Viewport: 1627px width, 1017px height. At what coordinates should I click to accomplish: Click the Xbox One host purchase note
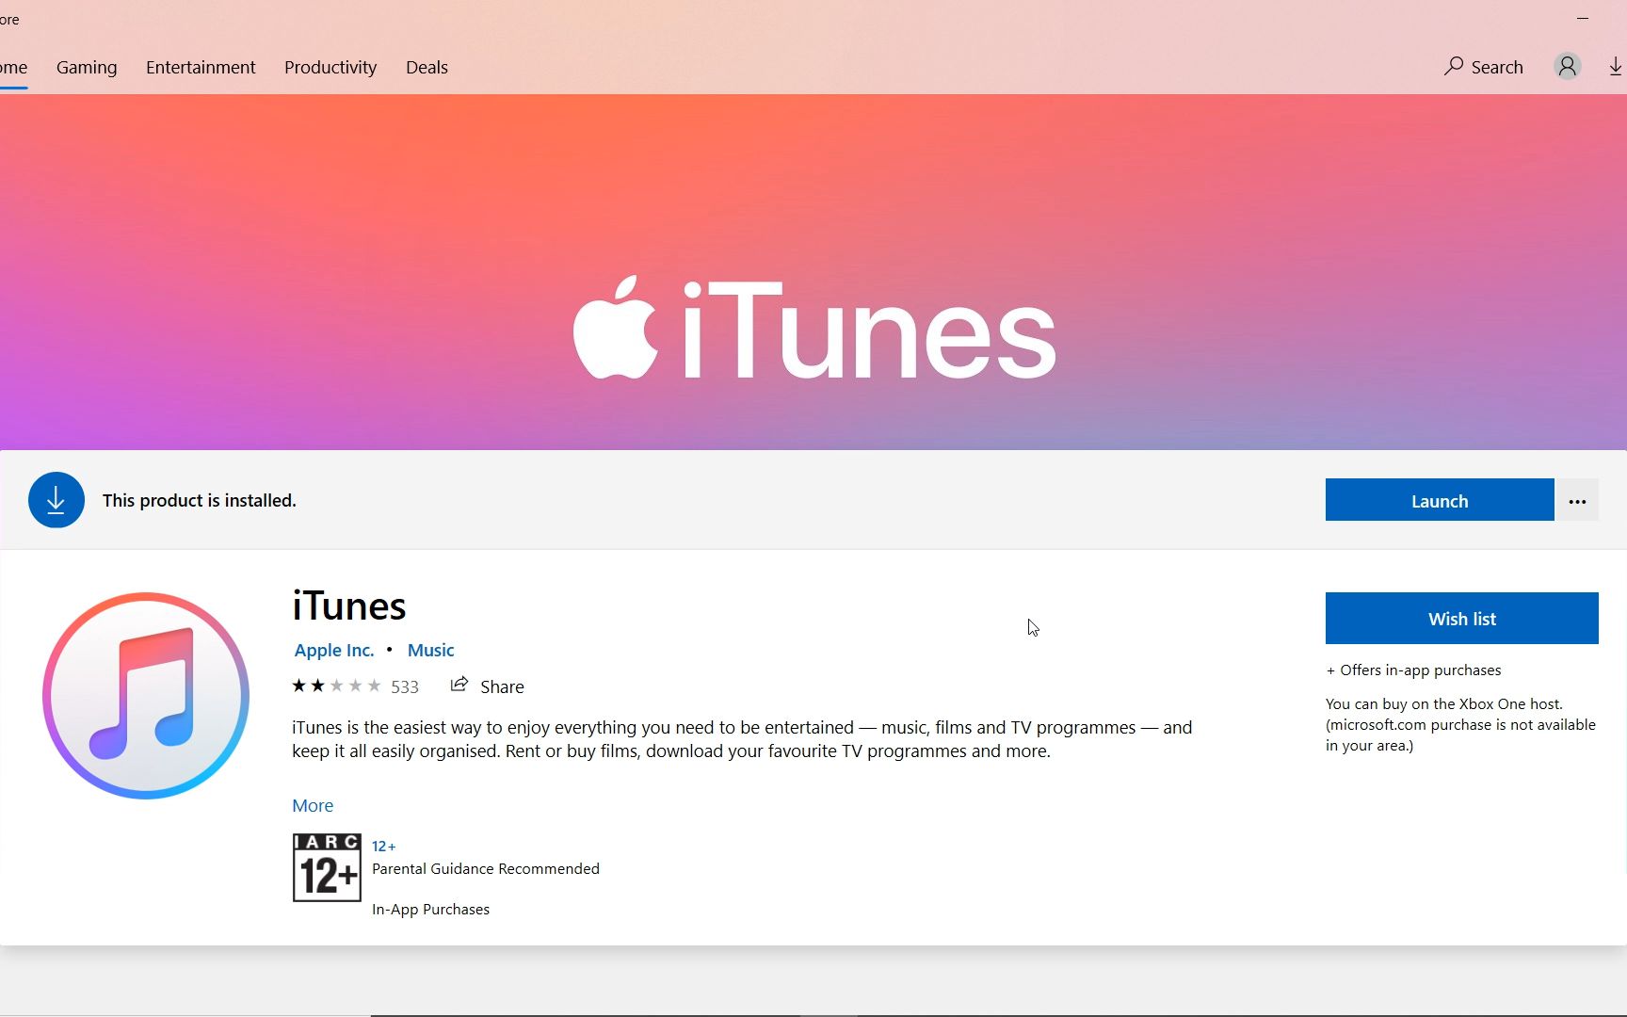pos(1460,724)
